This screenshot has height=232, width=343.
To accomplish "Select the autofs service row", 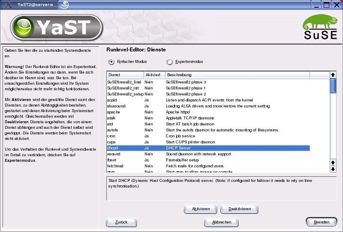I will pyautogui.click(x=208, y=130).
